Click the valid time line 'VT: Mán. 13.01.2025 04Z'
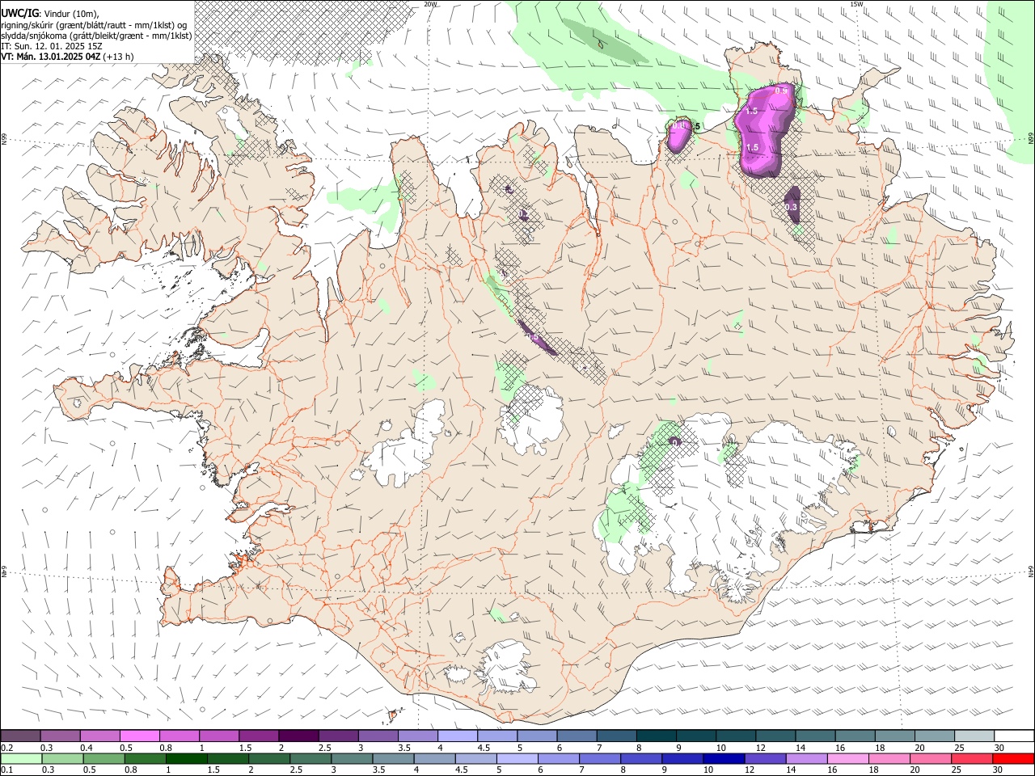This screenshot has width=1035, height=776. click(x=51, y=57)
